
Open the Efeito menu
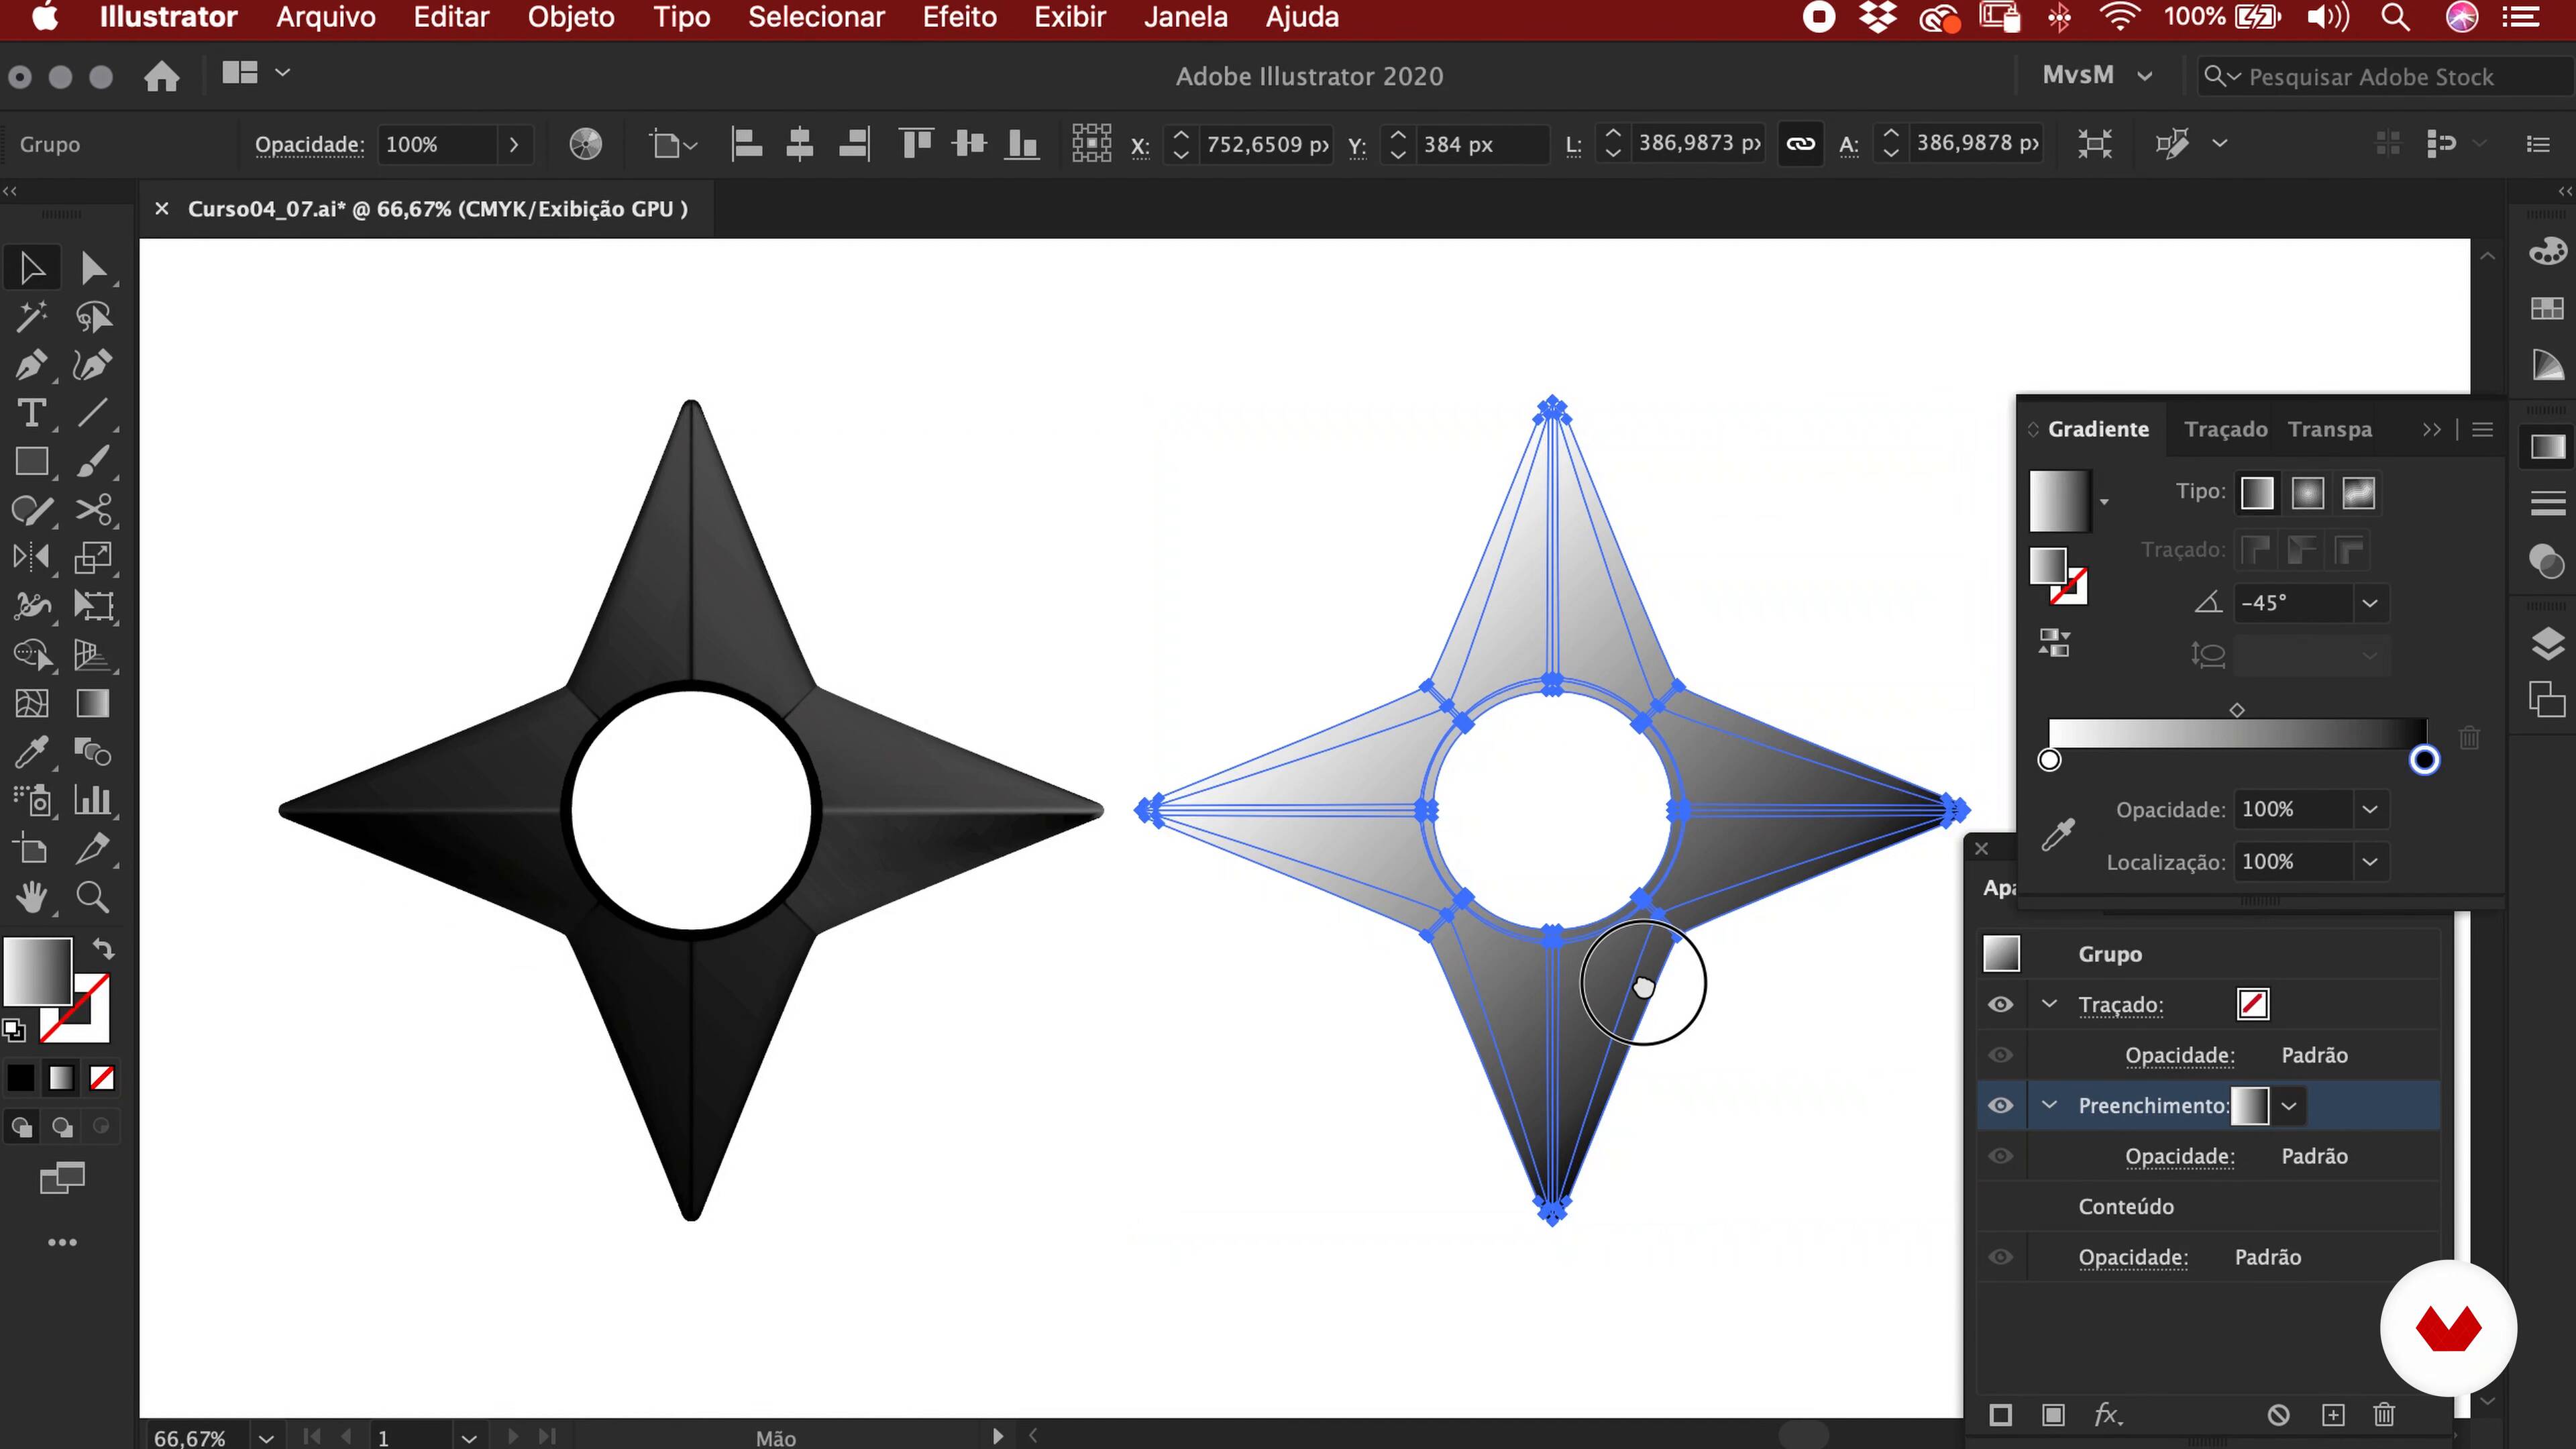click(959, 18)
